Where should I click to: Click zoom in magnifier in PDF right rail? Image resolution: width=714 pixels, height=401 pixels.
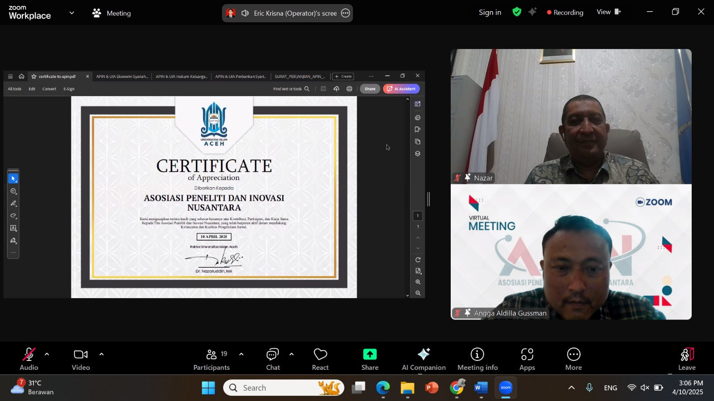click(418, 282)
